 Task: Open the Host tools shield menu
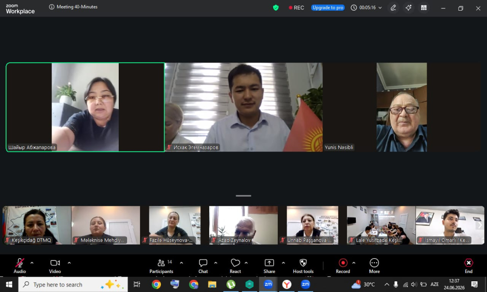[303, 266]
